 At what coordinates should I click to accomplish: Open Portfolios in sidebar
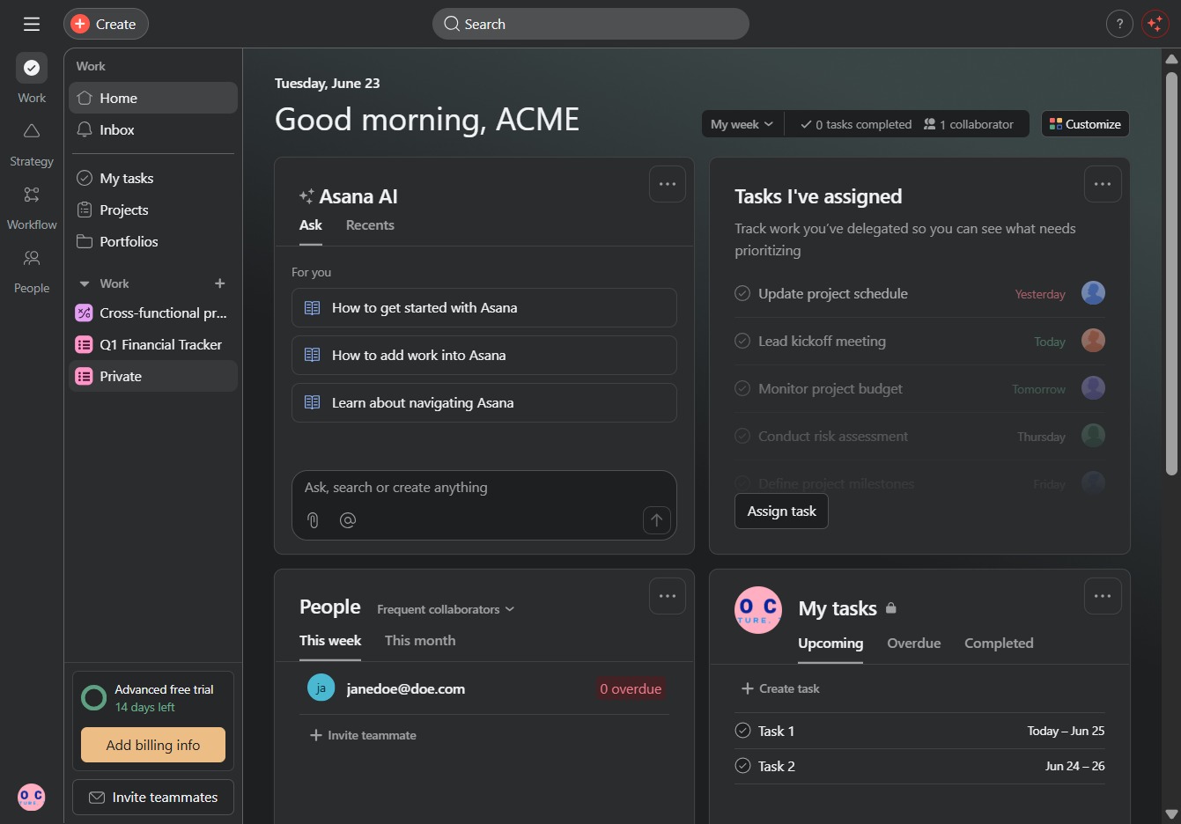153,241
